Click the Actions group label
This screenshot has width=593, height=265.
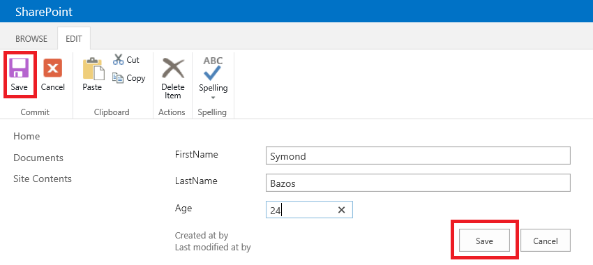(x=172, y=112)
